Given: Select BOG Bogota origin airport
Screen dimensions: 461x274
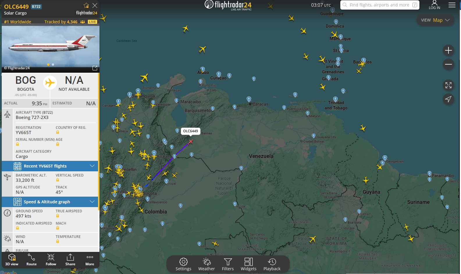Looking at the screenshot, I should pos(26,83).
